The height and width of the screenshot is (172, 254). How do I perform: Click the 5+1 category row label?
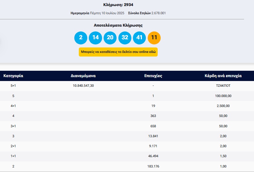click(x=13, y=86)
